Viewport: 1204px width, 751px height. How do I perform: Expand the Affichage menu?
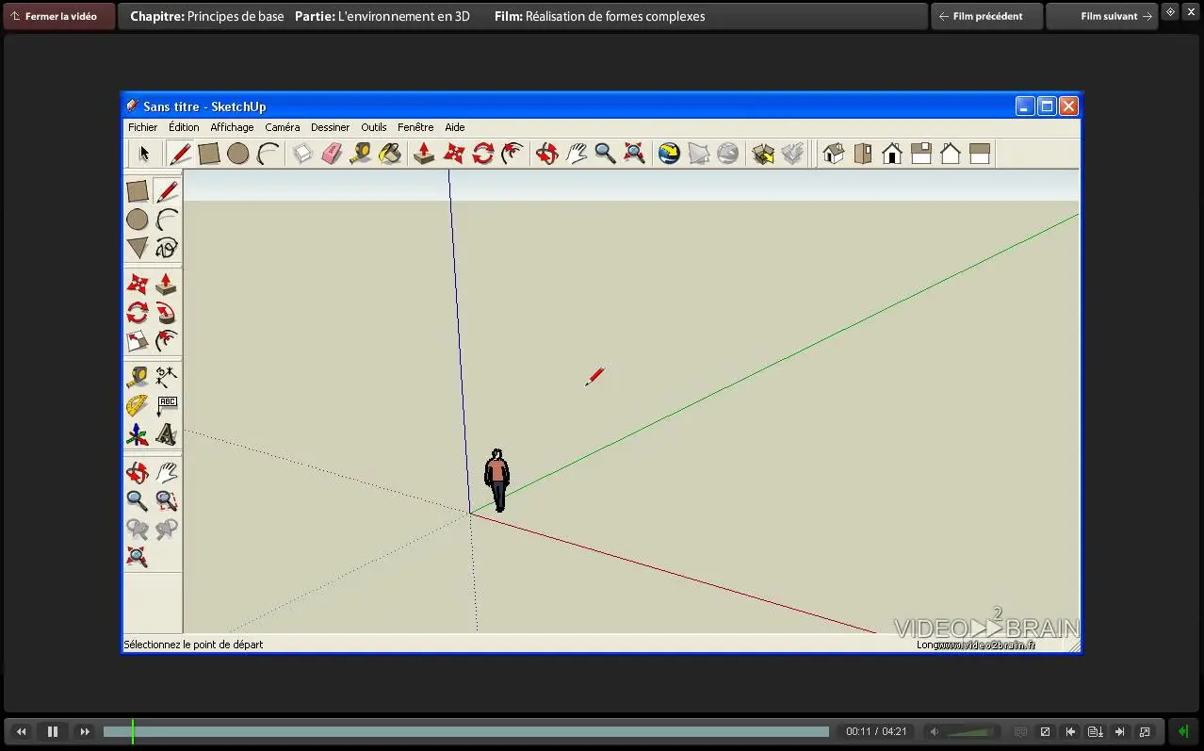click(x=232, y=127)
